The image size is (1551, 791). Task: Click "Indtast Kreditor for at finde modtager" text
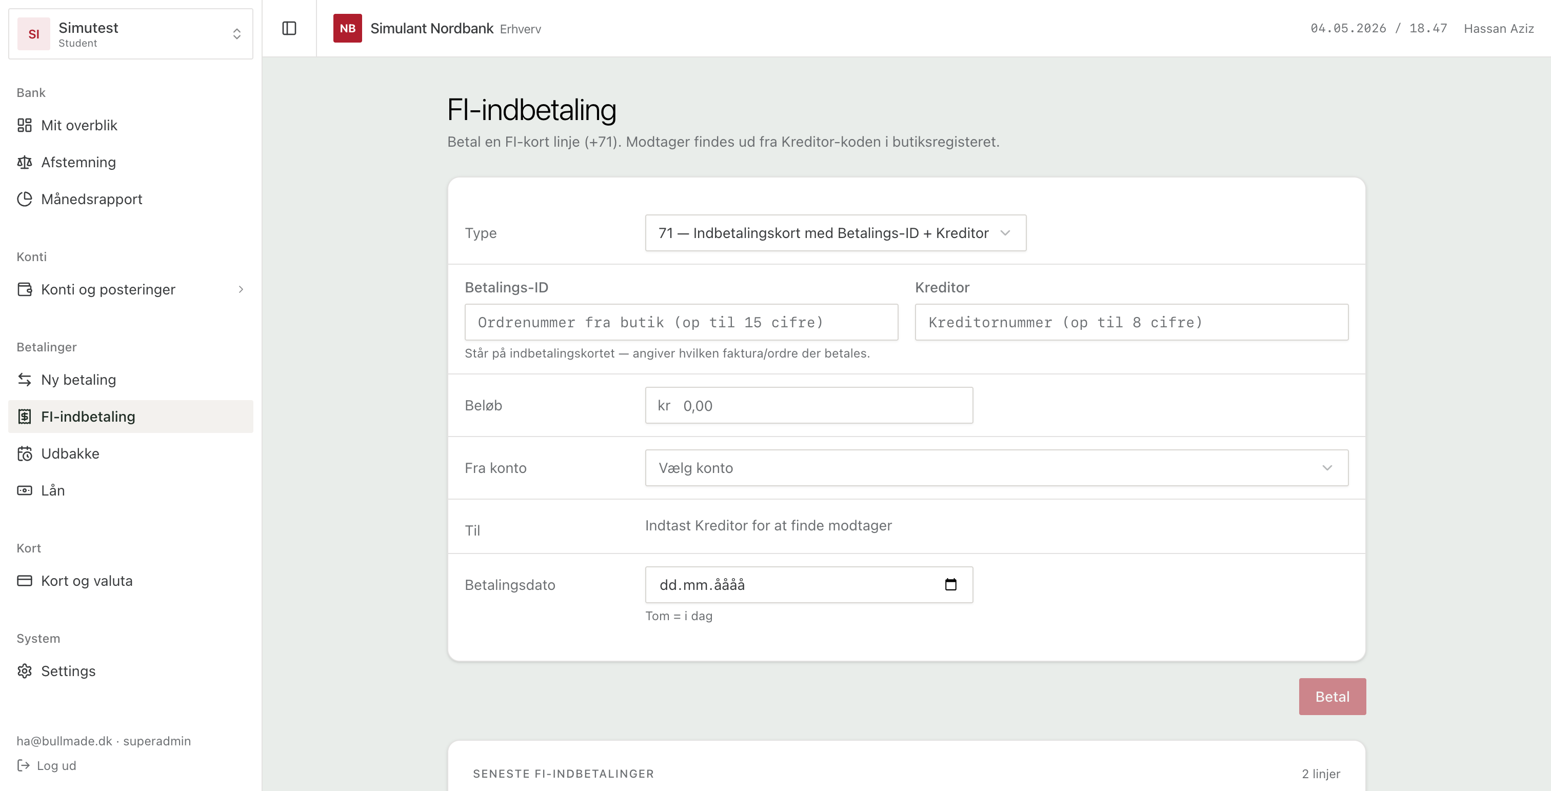click(x=768, y=525)
